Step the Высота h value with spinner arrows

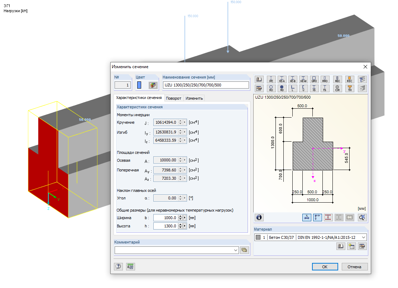pyautogui.click(x=180, y=226)
